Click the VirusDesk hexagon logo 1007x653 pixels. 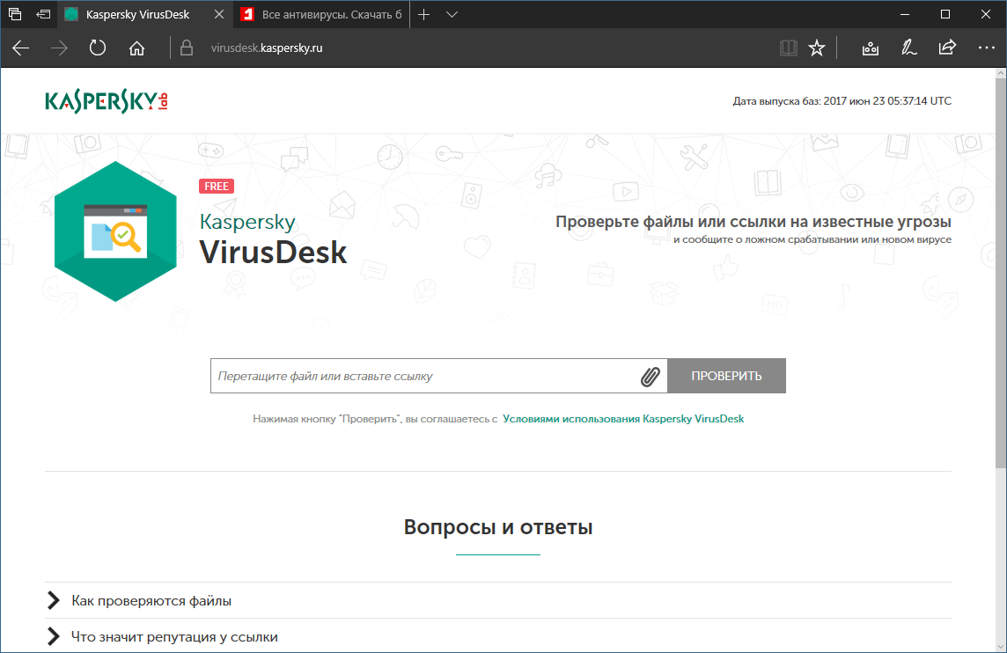tap(115, 231)
